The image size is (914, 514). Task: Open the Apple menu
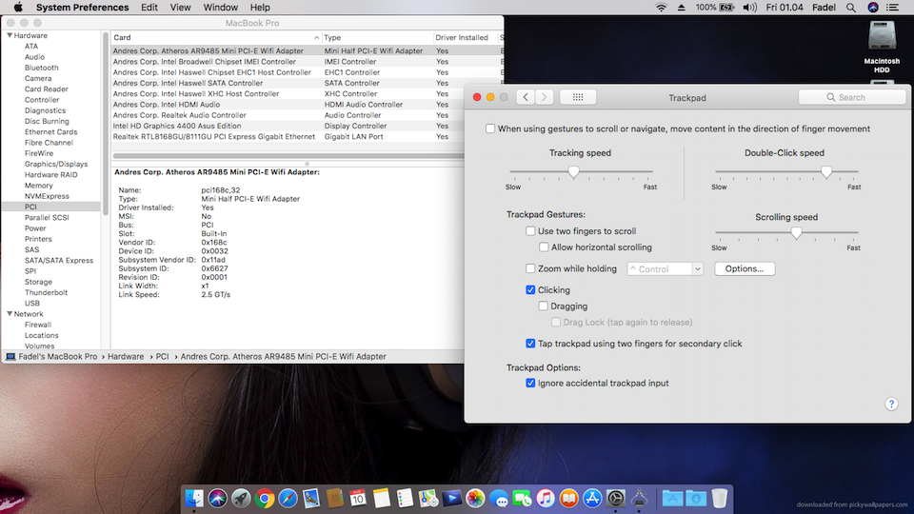[x=18, y=8]
